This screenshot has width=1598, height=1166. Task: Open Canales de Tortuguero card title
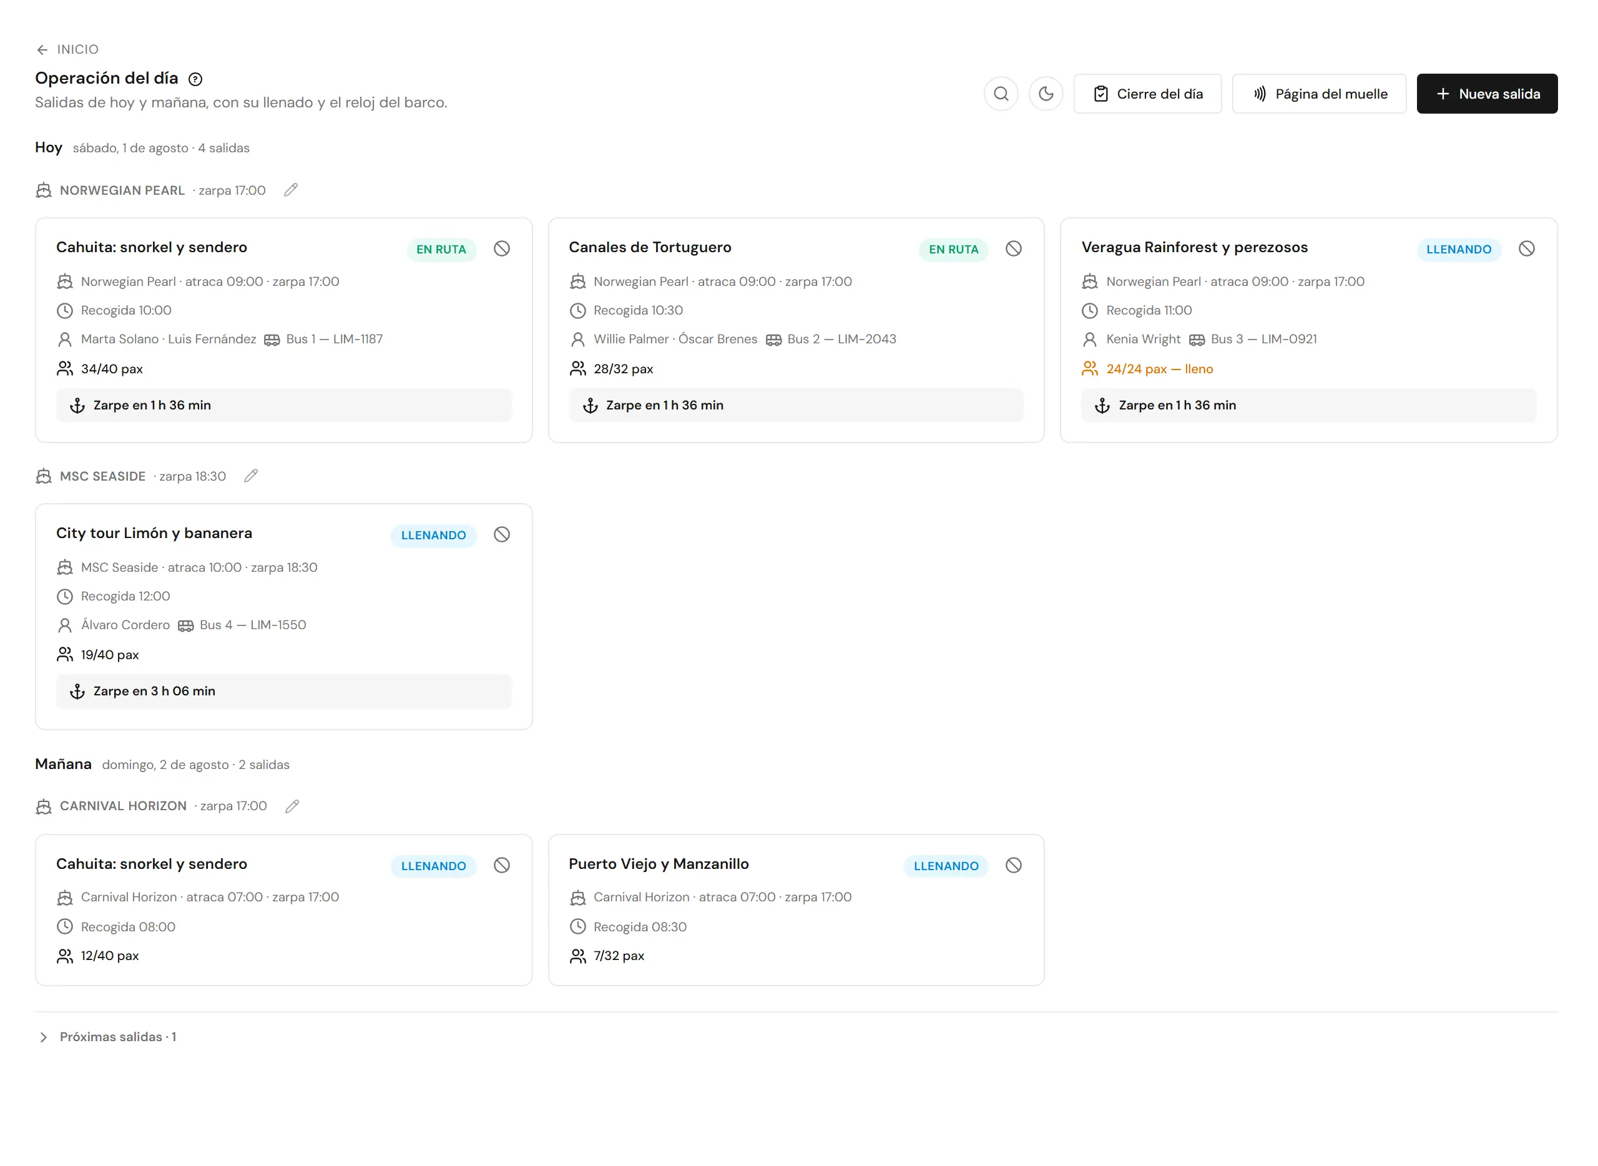pyautogui.click(x=650, y=247)
